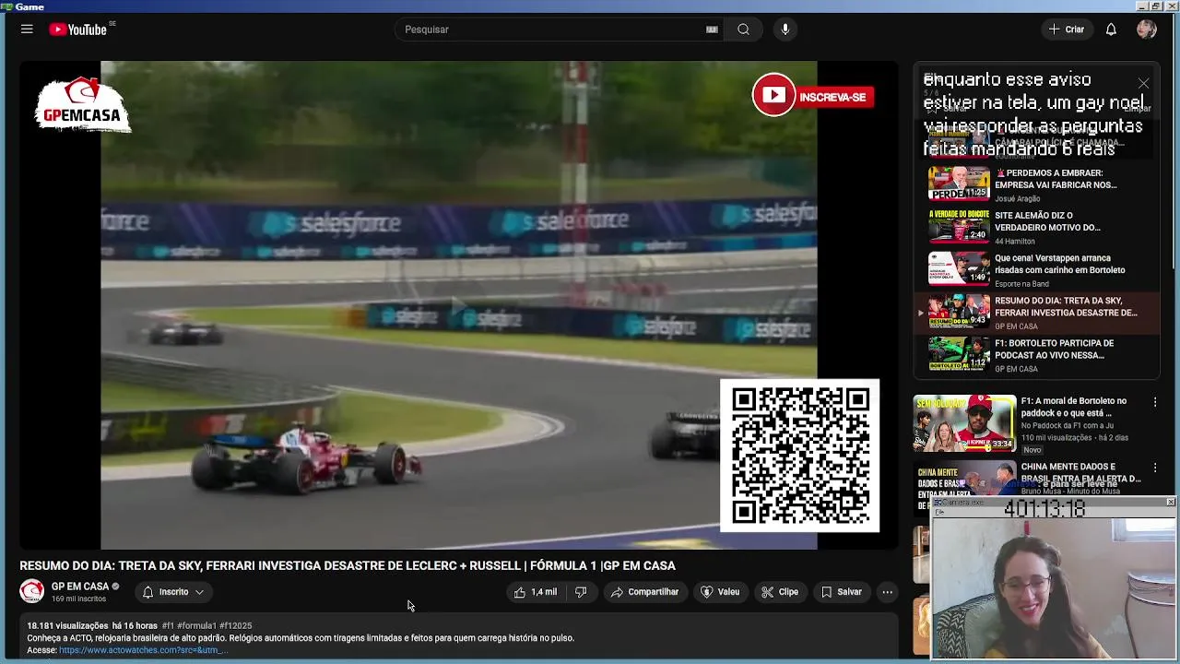
Task: Open playlist video Que cena! Verstappen arranca
Action: tap(1037, 269)
